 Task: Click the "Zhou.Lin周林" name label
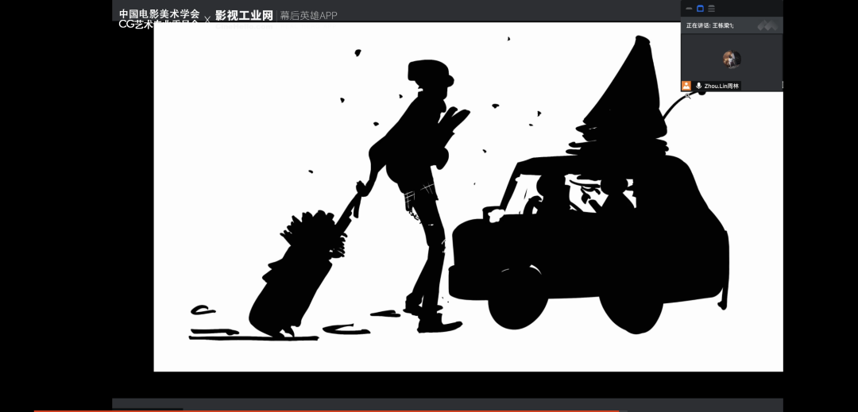point(721,87)
